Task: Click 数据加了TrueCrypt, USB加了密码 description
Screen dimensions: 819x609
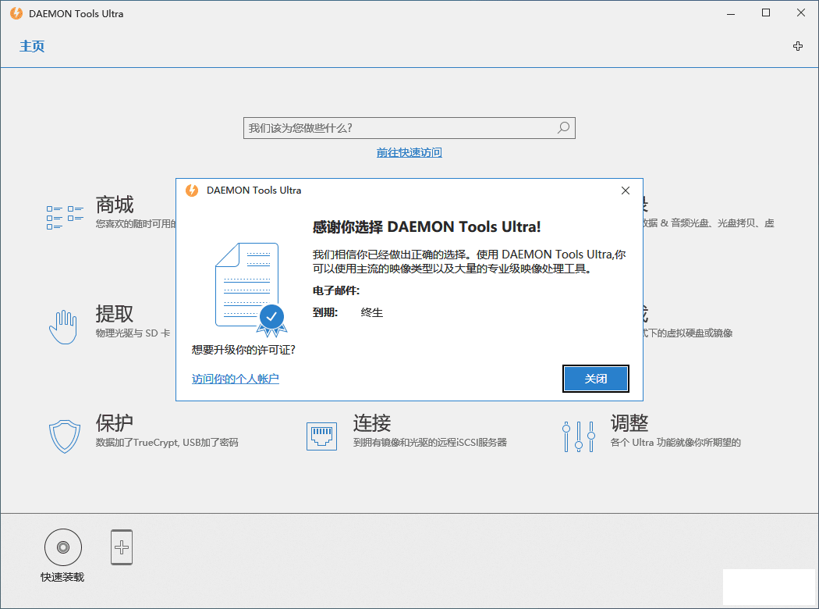Action: [167, 442]
